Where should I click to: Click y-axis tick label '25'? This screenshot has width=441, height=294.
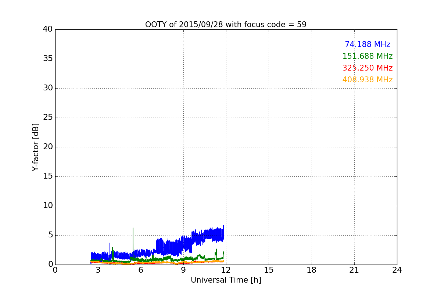pyautogui.click(x=48, y=118)
